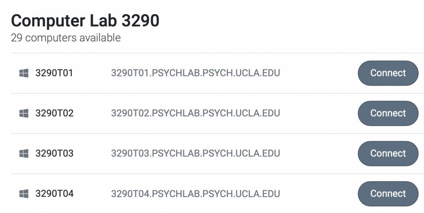This screenshot has height=213, width=424.
Task: Connect to computer 3290T03
Action: 388,153
